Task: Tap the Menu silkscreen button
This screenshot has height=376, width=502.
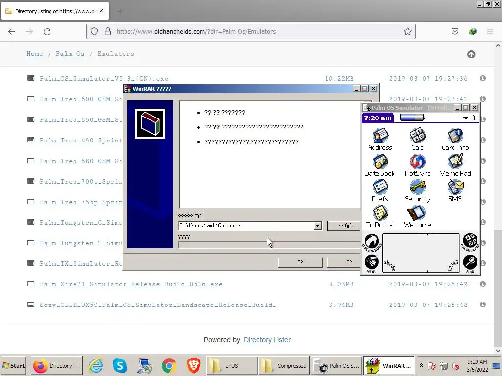Action: [372, 263]
